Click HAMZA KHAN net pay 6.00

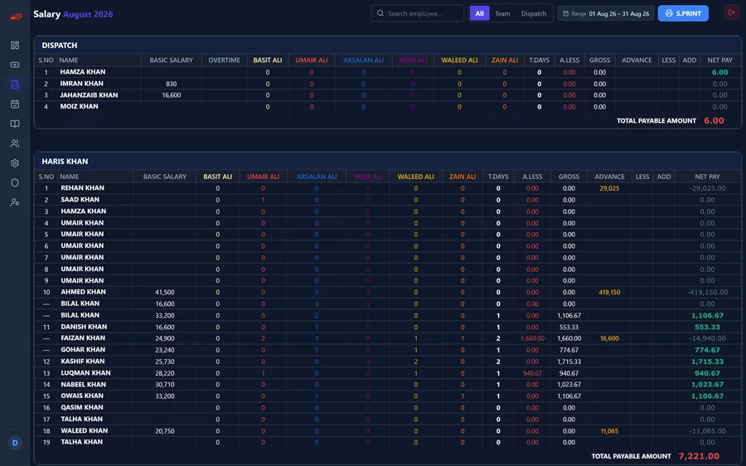click(x=719, y=72)
